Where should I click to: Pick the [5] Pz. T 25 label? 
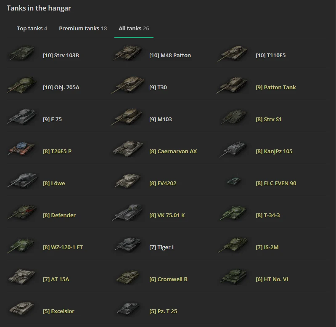coord(163,311)
